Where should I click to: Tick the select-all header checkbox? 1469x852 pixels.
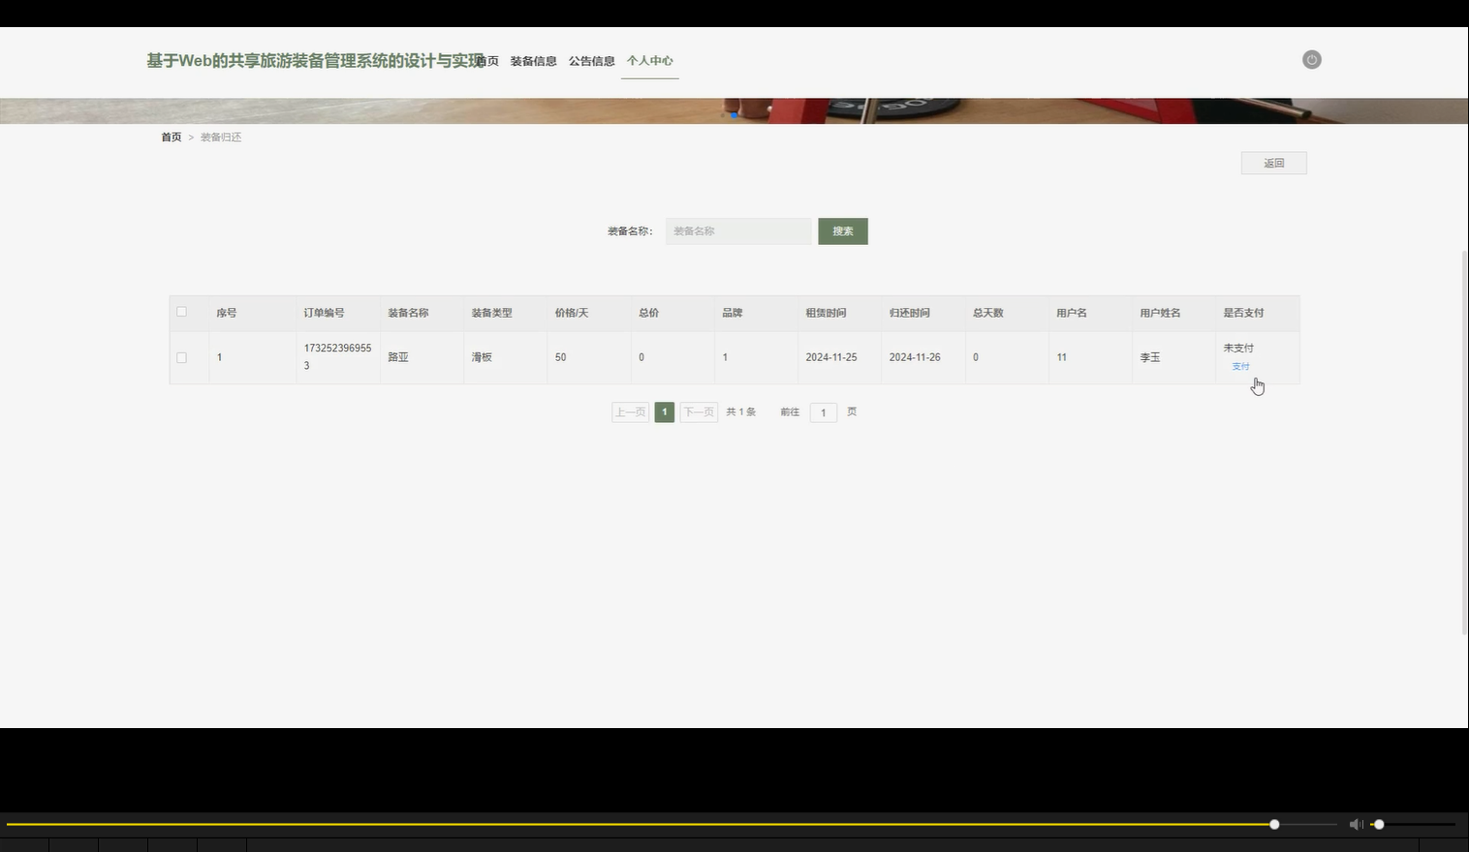[181, 312]
